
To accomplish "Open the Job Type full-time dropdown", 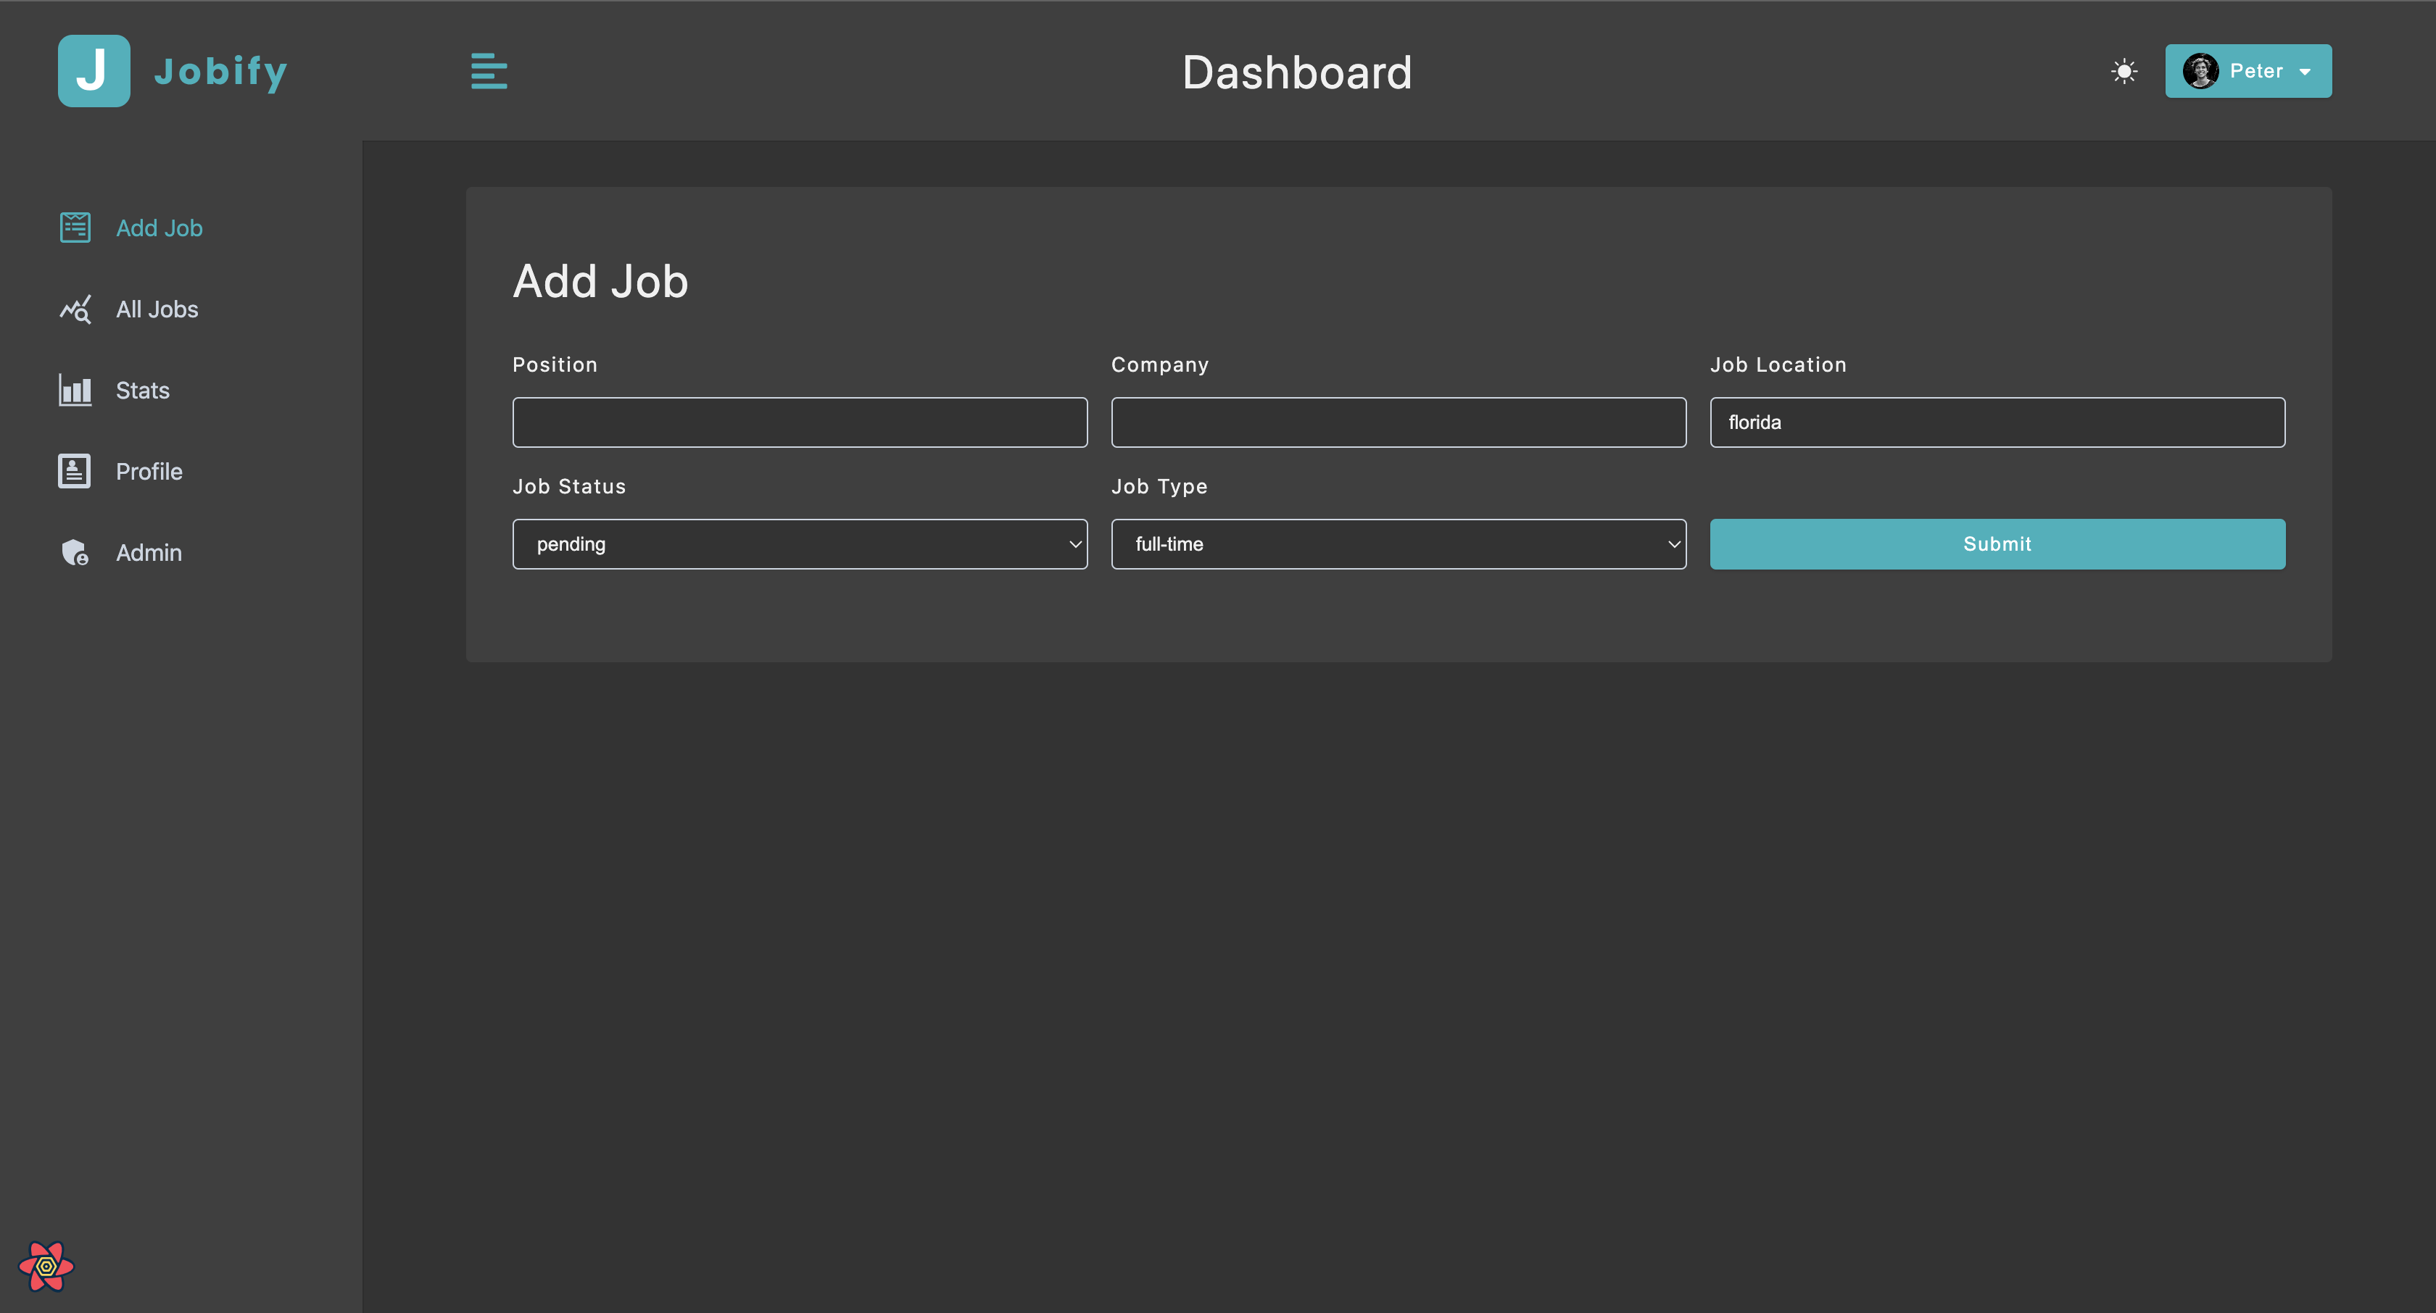I will tap(1398, 543).
